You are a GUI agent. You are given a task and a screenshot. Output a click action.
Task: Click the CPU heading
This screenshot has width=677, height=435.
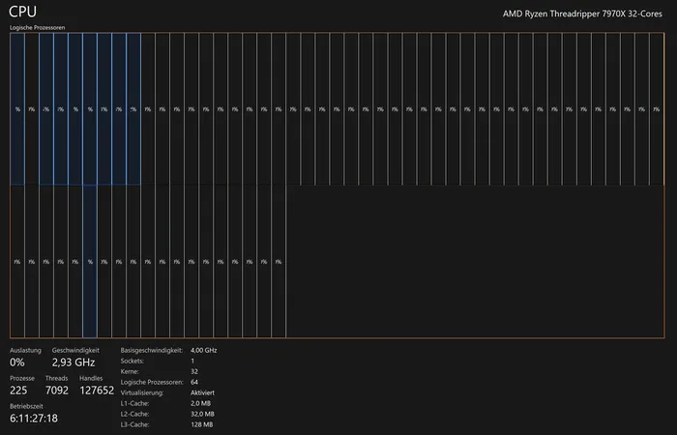pos(22,12)
